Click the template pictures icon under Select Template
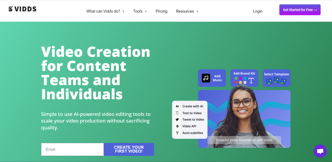 276,81
